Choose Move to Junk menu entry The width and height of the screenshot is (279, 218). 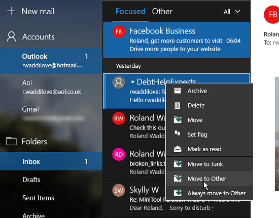click(x=210, y=164)
